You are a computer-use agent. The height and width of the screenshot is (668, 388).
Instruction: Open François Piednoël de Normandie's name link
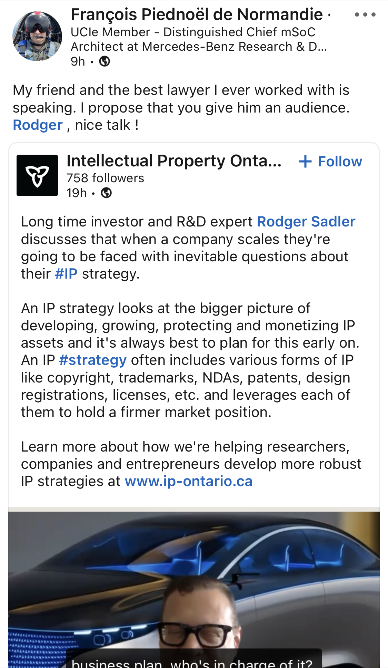tap(197, 14)
